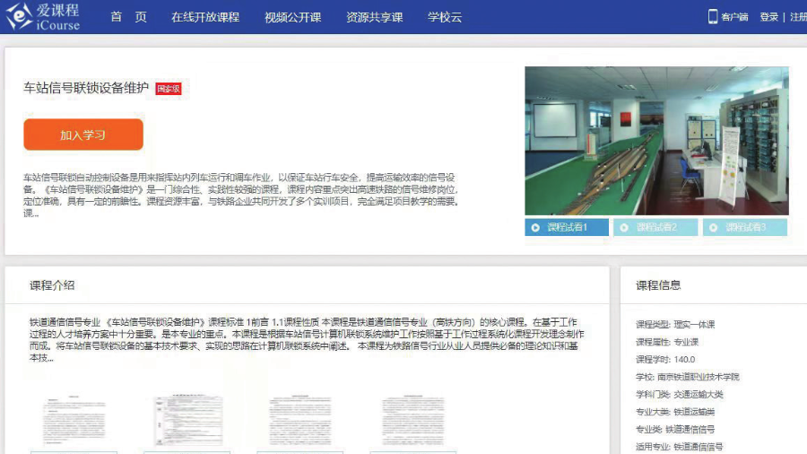
Task: Click 课程类型: 理实一体课 row
Action: point(675,324)
